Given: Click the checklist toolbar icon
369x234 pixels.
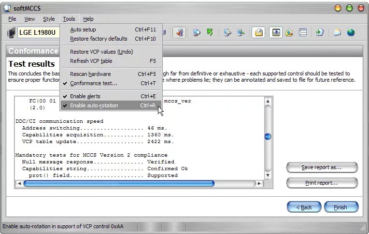Looking at the screenshot, I should (303, 32).
